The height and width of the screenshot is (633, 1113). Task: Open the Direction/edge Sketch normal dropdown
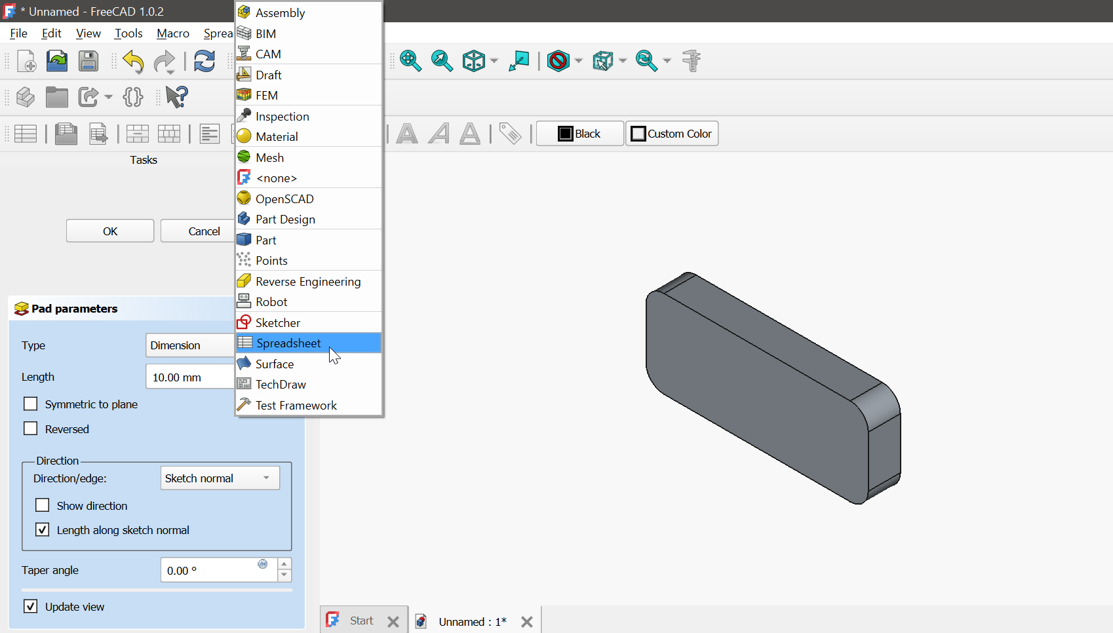coord(220,478)
